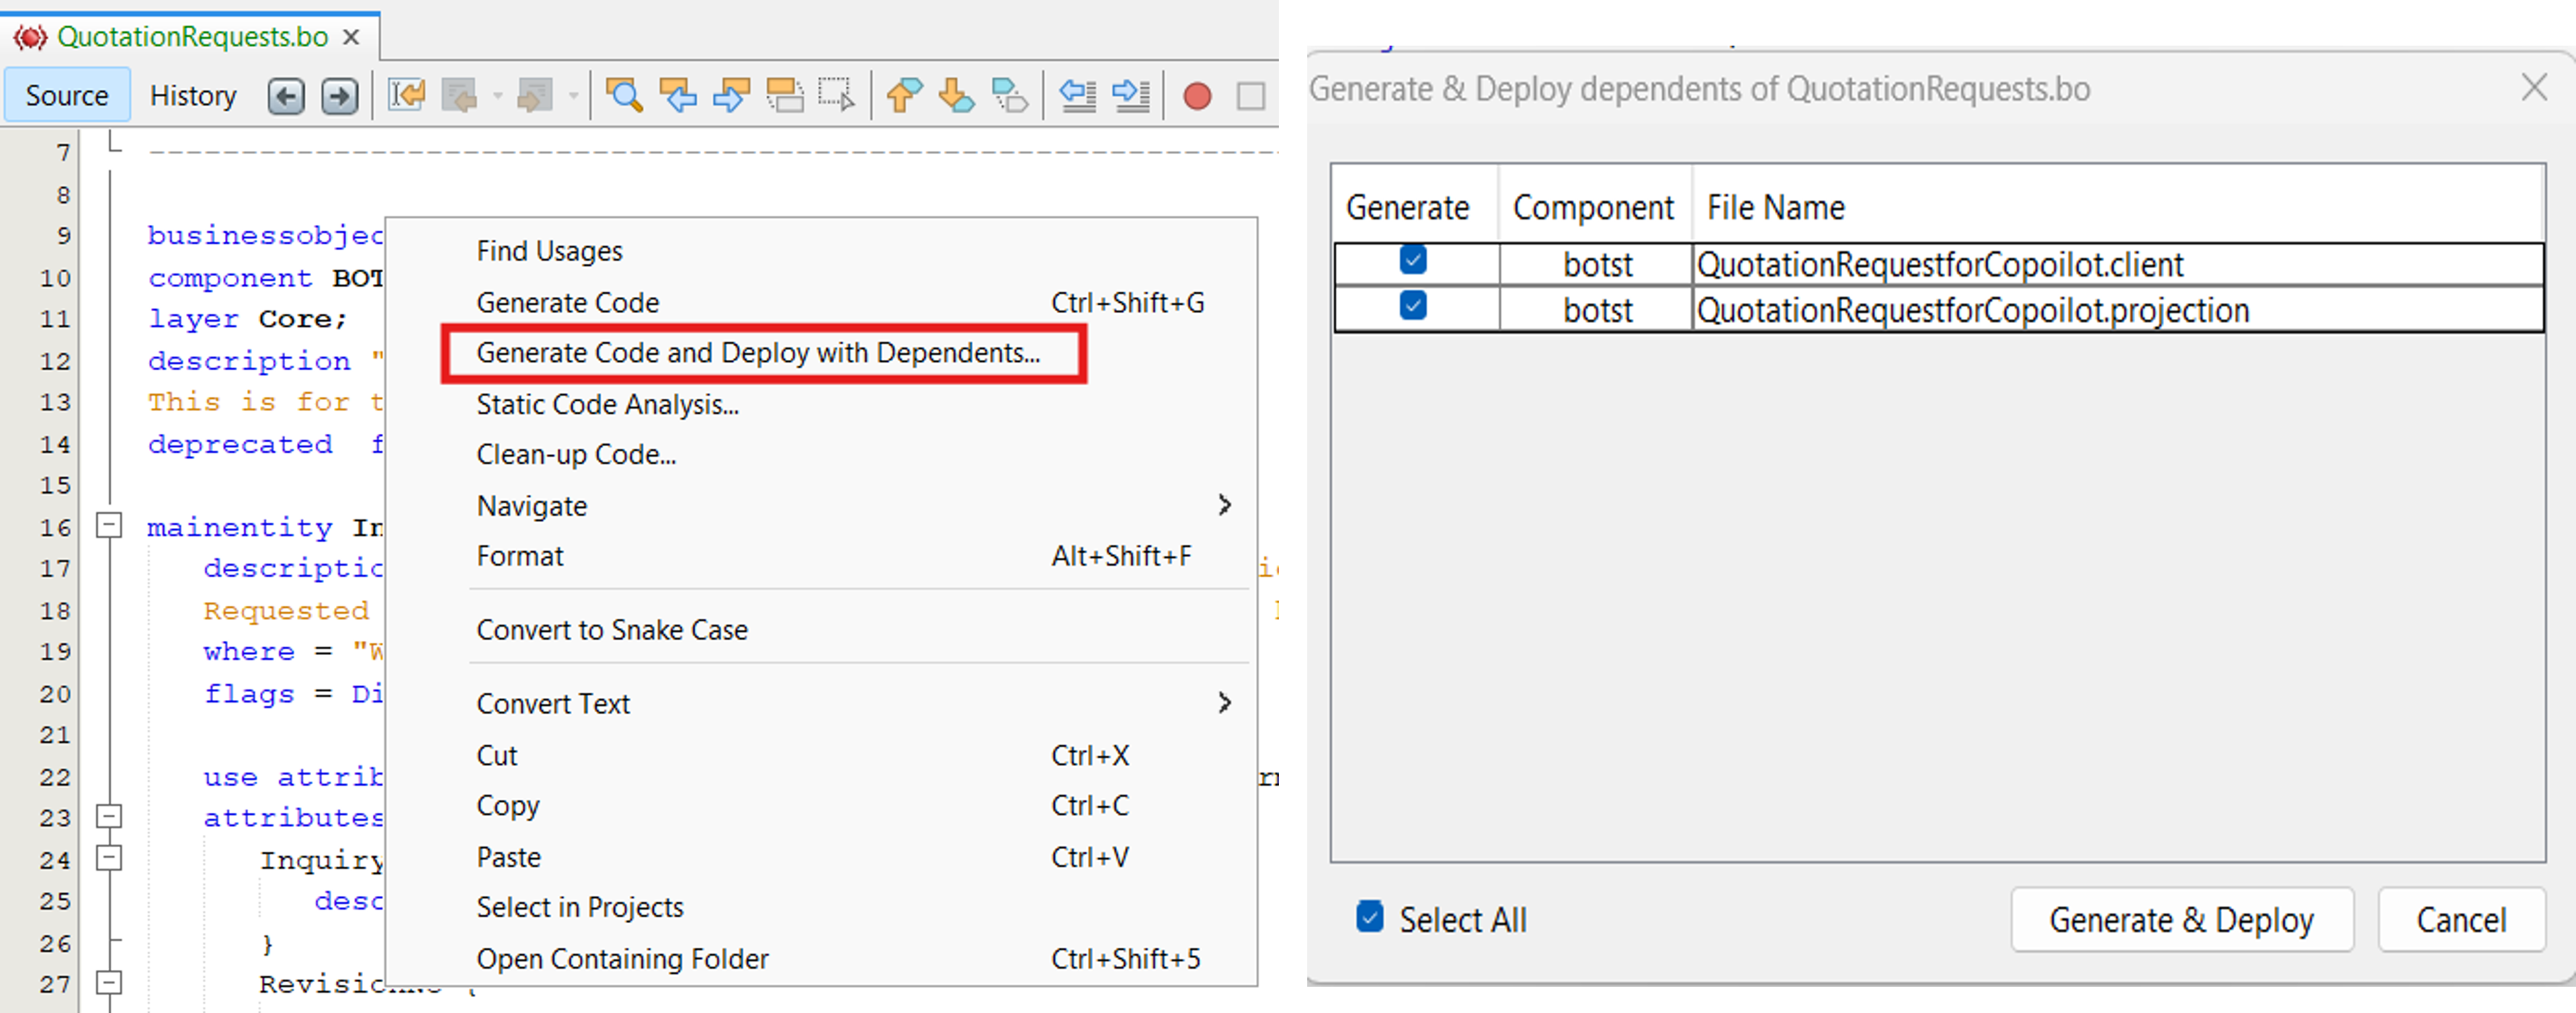Collapse the fold at line 24

tap(109, 858)
